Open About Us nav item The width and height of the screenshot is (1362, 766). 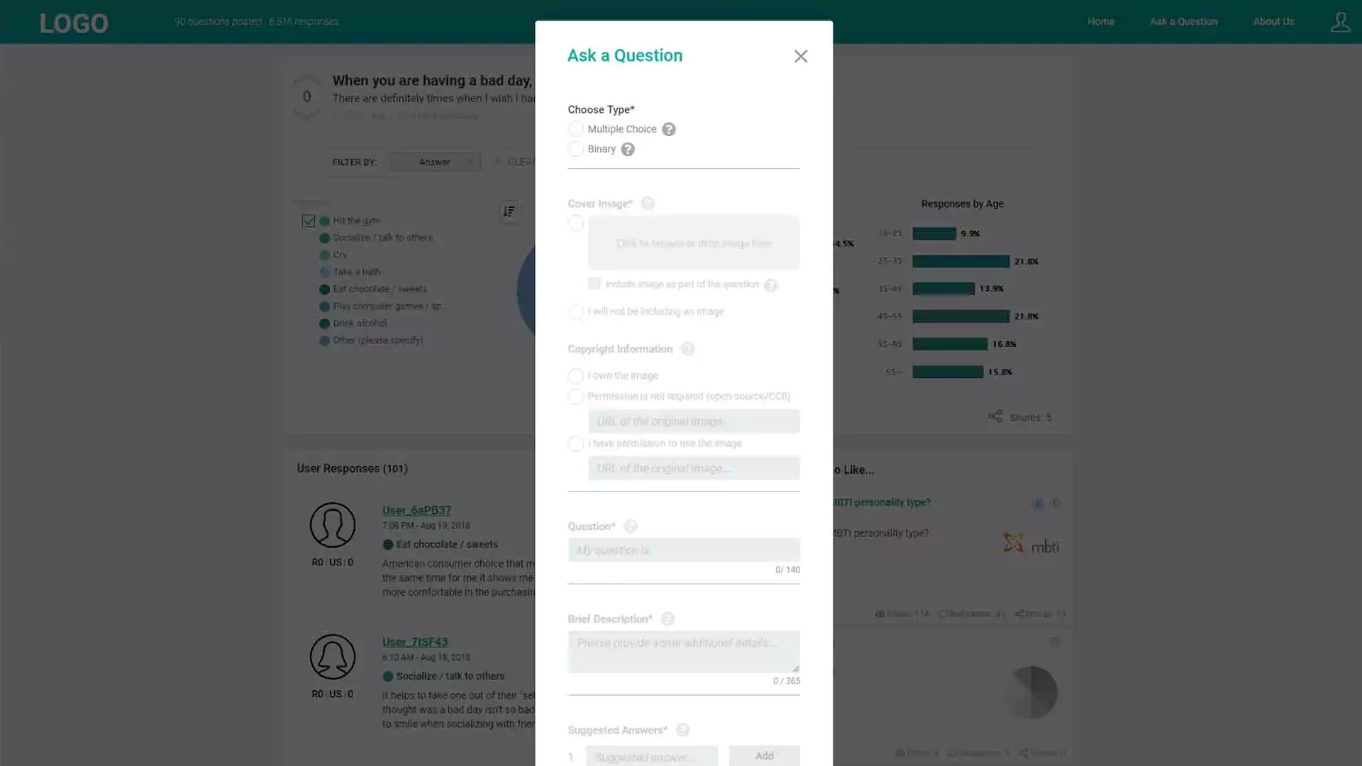[x=1273, y=21]
